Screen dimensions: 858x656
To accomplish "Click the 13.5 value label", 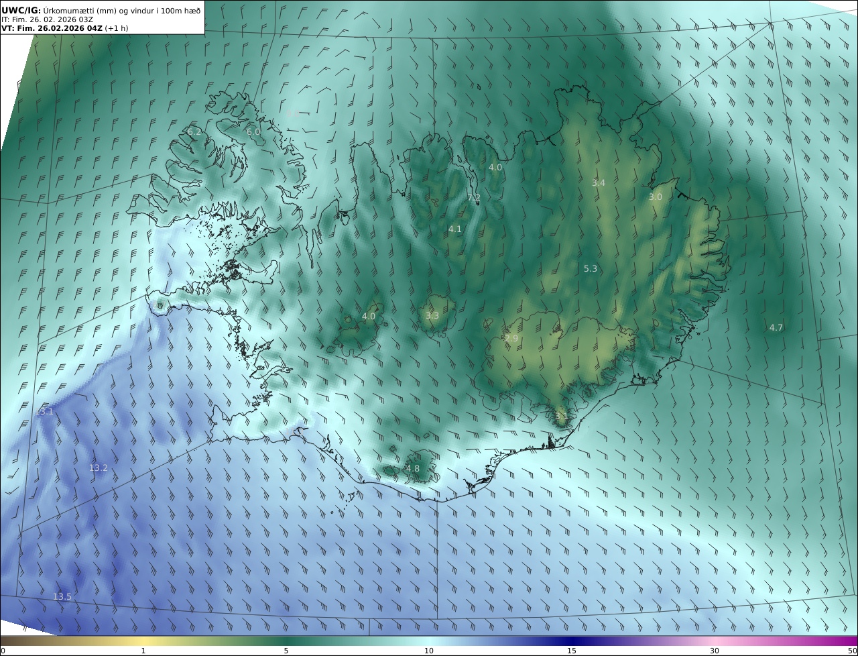I will click(62, 596).
